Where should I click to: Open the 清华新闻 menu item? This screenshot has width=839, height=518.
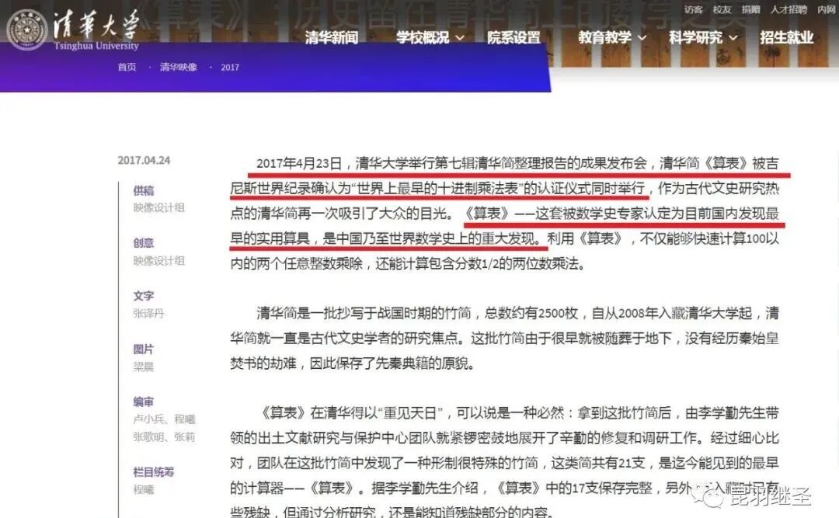point(332,37)
